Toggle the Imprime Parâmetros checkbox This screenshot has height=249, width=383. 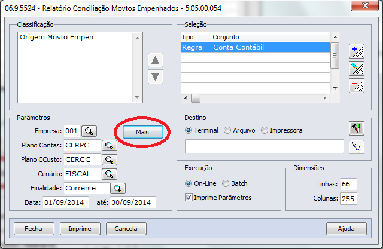189,197
